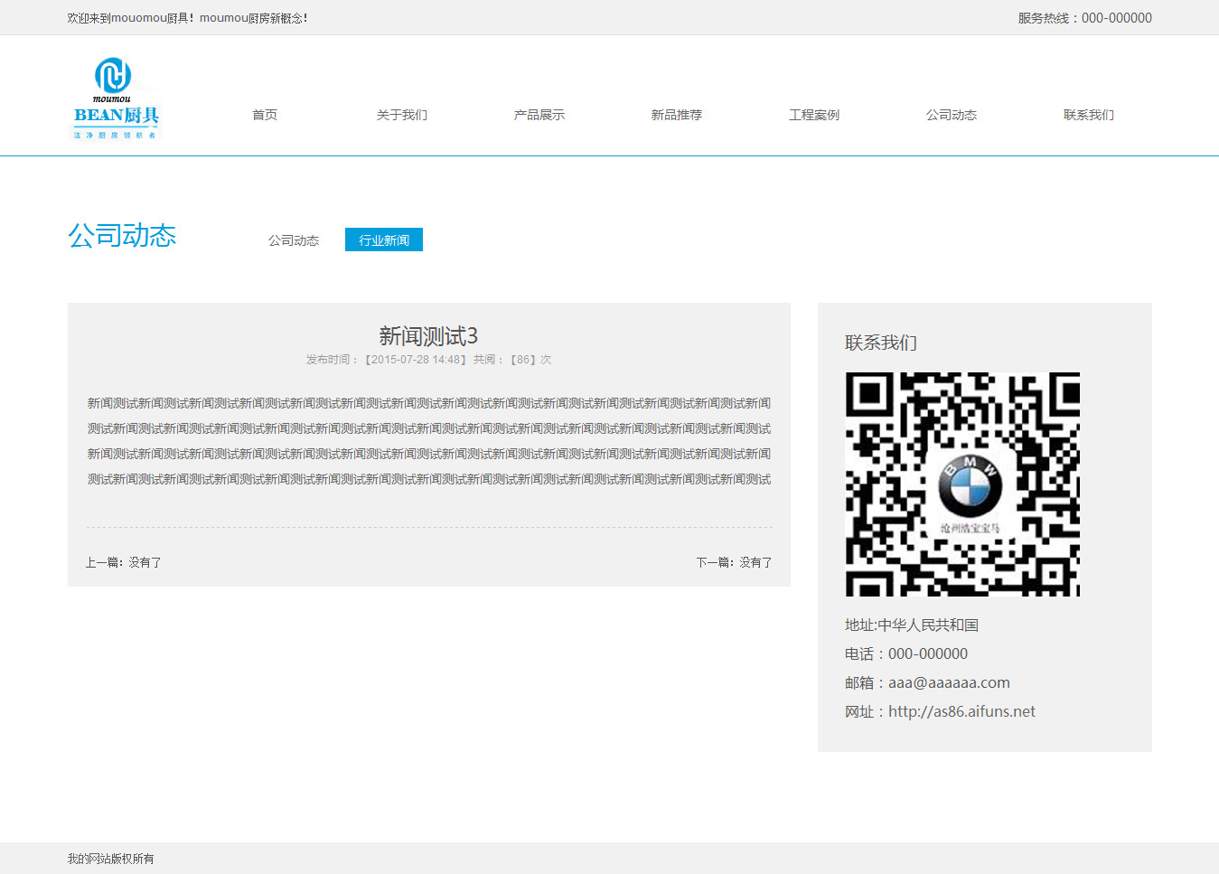Select 新品推荐 in the top navigation
Viewport: 1219px width, 874px height.
pos(677,115)
